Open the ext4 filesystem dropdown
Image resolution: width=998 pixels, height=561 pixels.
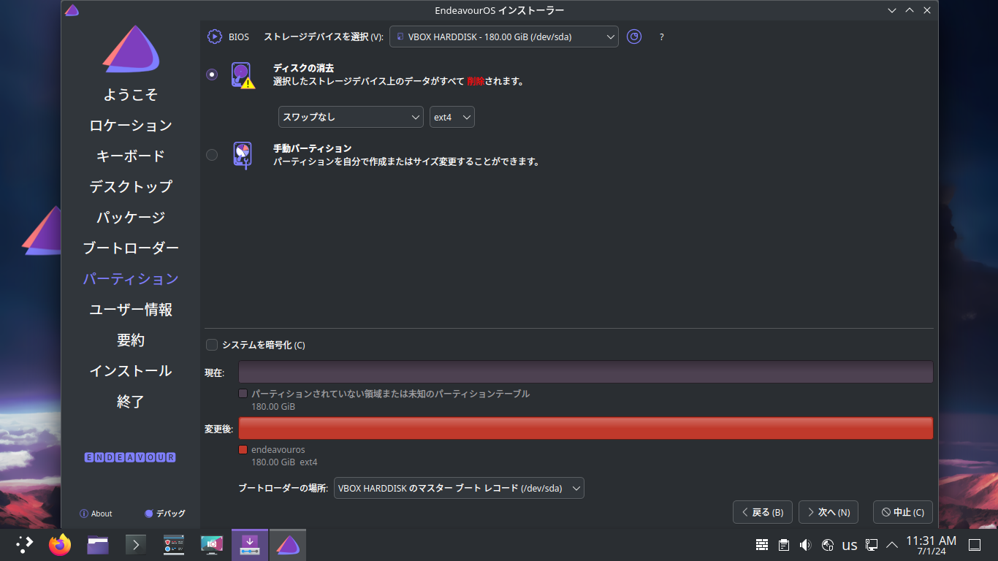pyautogui.click(x=452, y=117)
